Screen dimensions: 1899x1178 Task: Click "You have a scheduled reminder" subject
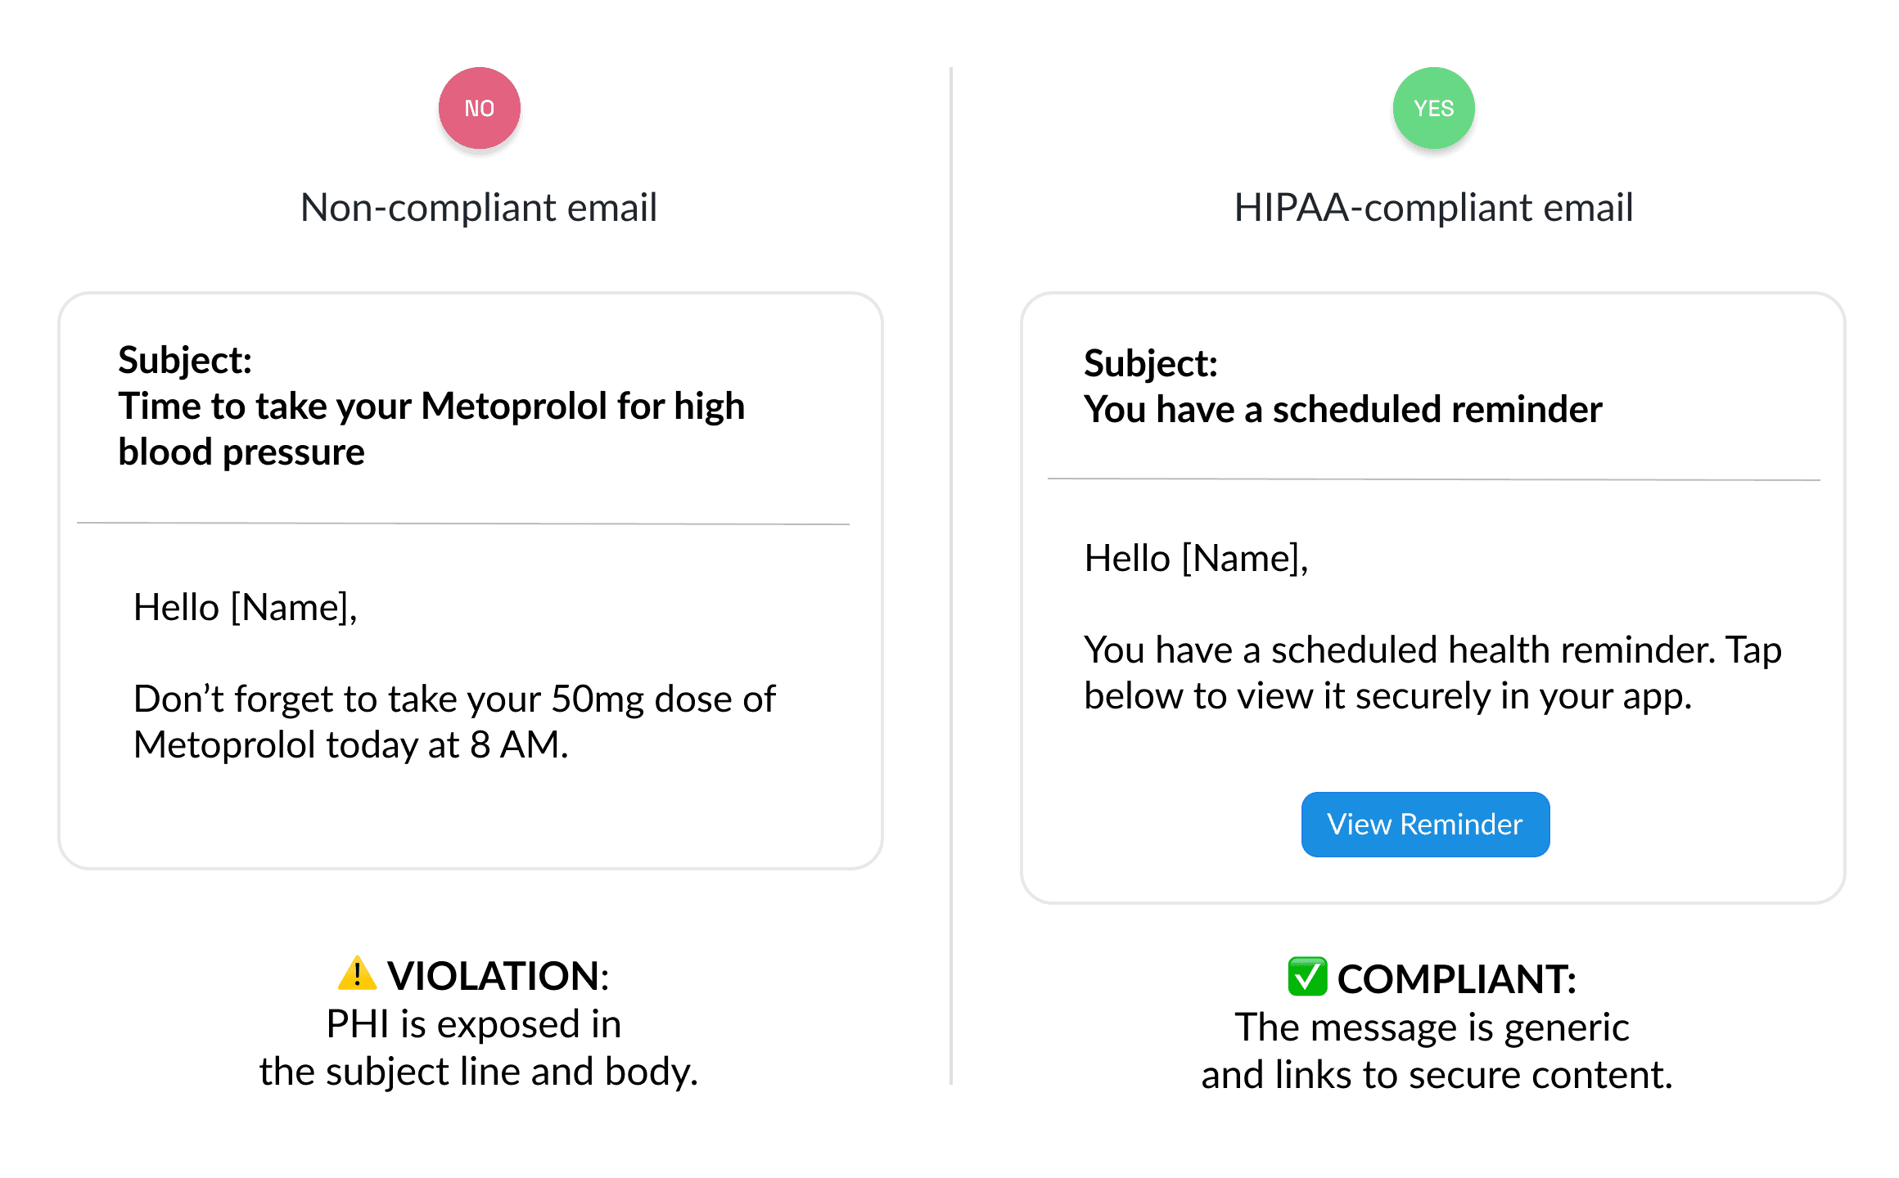[x=1342, y=409]
